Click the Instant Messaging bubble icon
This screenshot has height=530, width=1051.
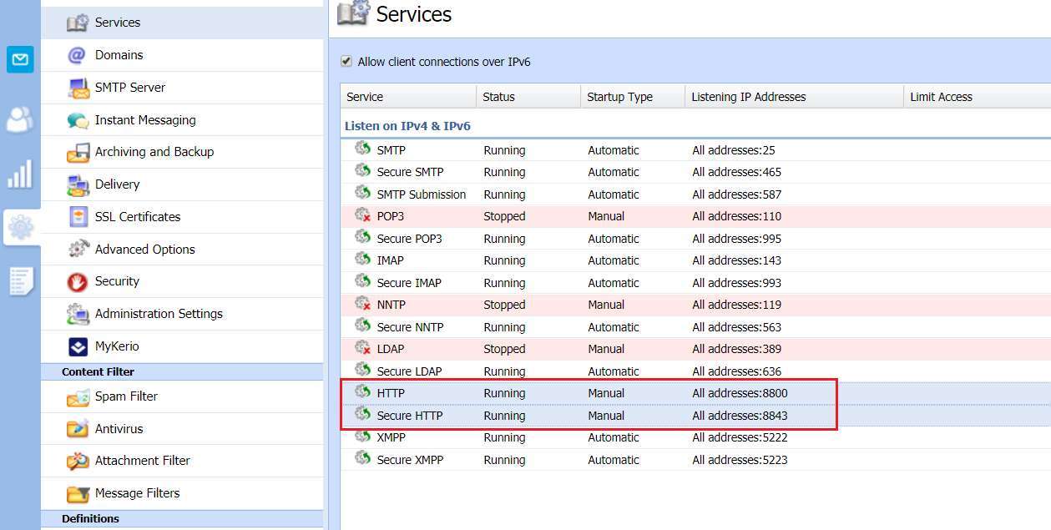(x=78, y=120)
